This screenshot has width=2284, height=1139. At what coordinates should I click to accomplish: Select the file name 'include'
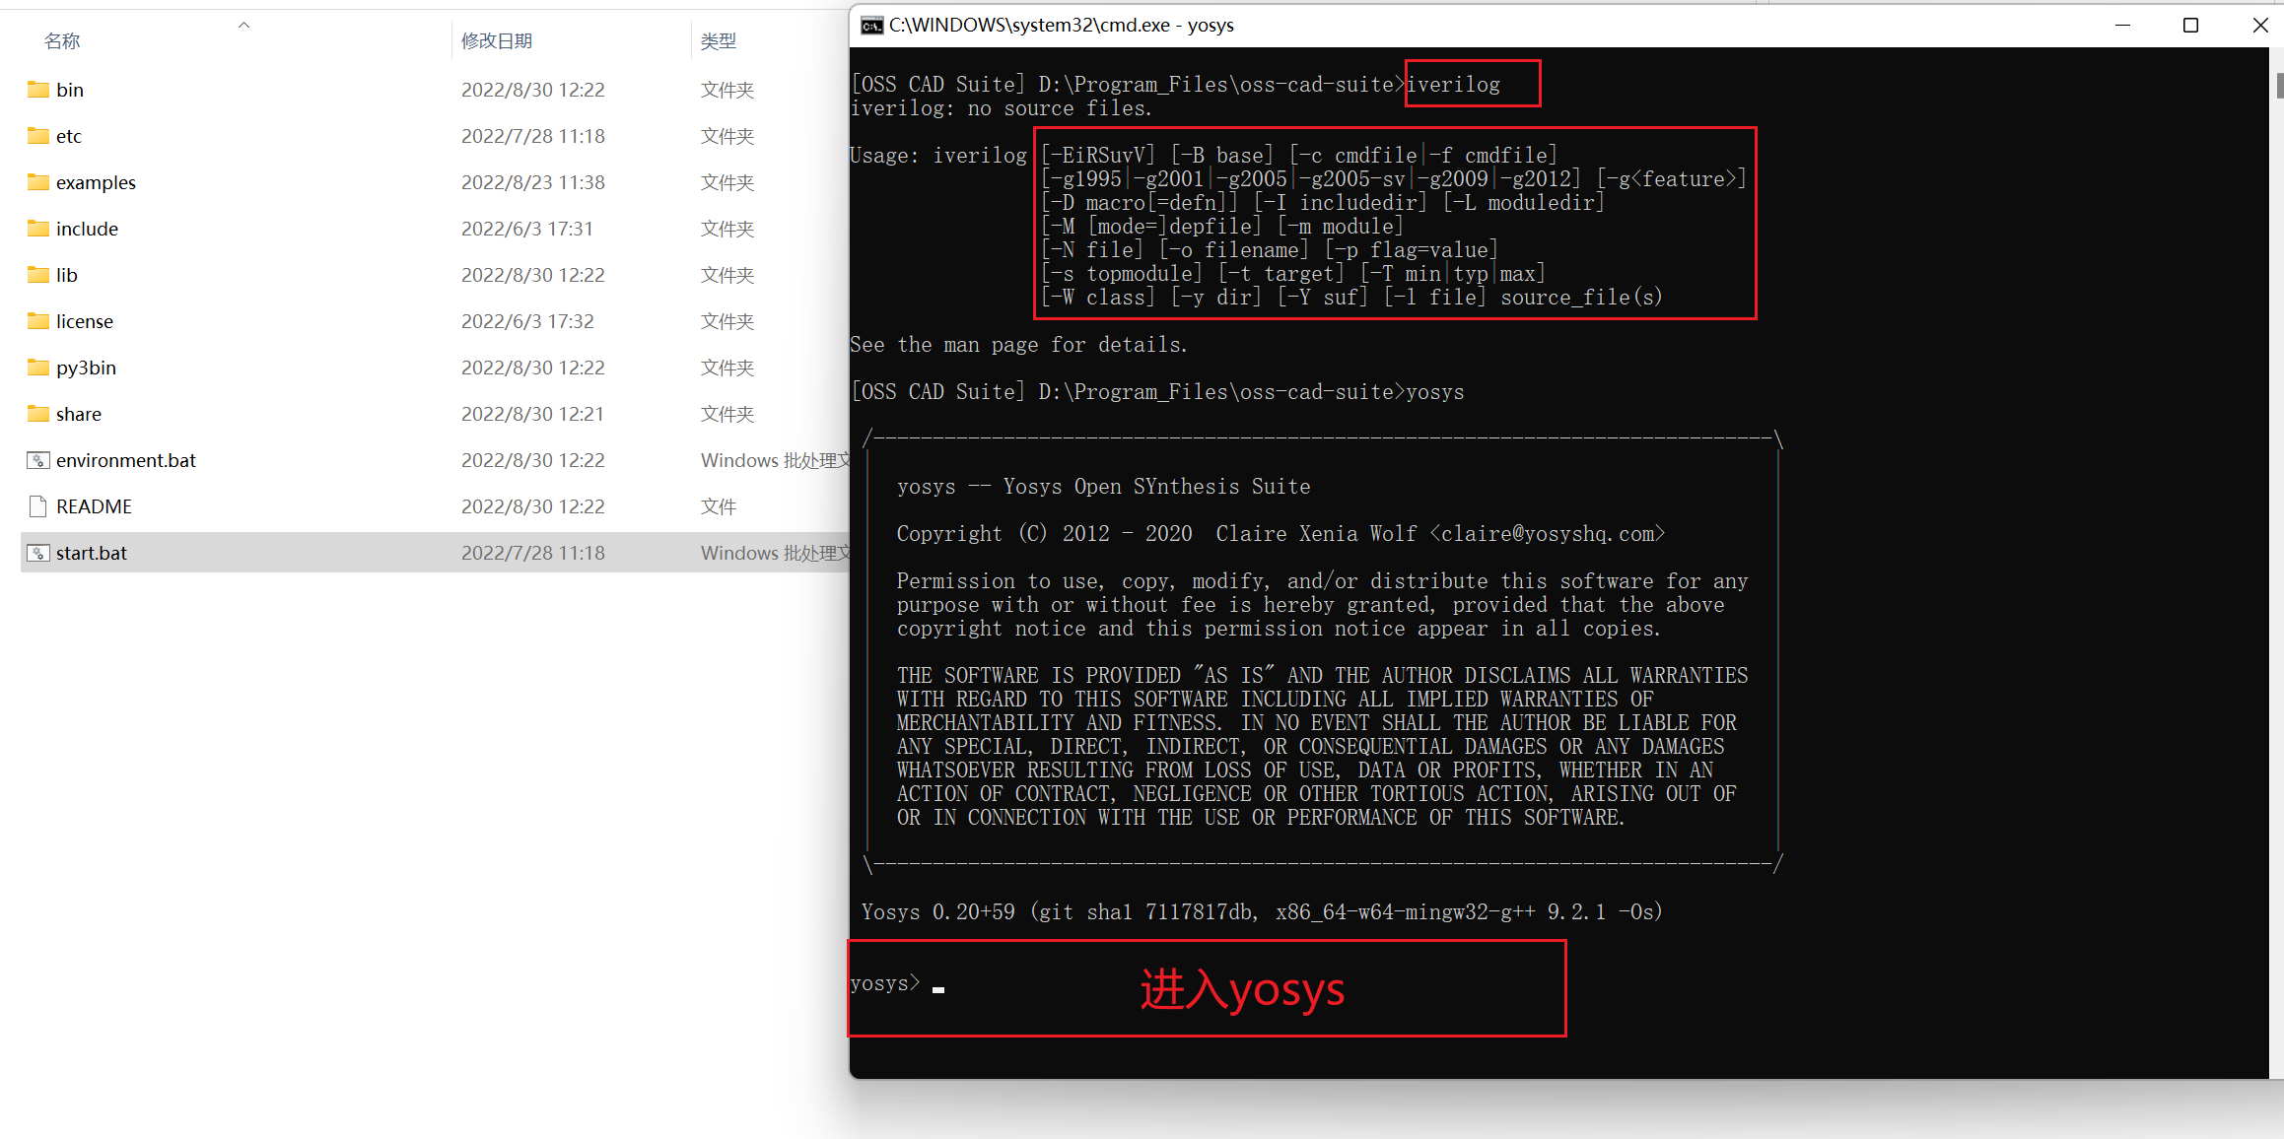87,229
